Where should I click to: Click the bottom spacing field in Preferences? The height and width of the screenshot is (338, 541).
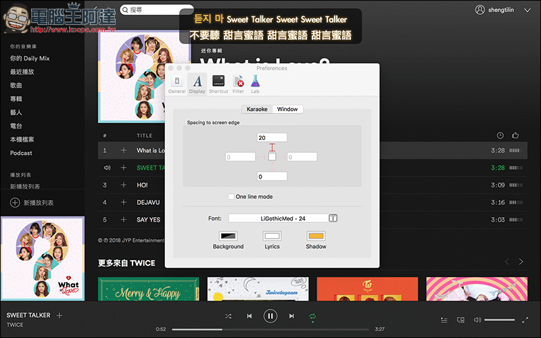[x=272, y=176]
